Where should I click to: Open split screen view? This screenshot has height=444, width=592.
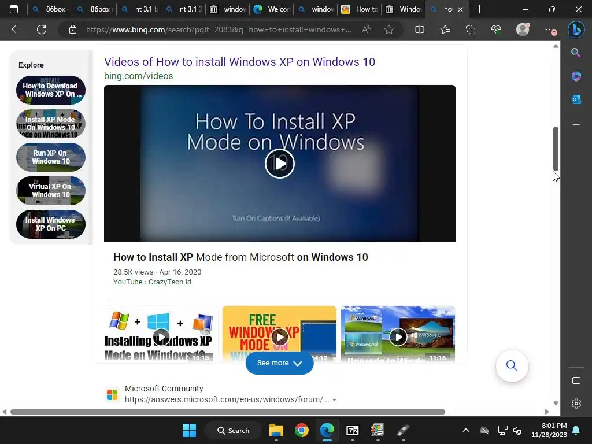point(420,29)
